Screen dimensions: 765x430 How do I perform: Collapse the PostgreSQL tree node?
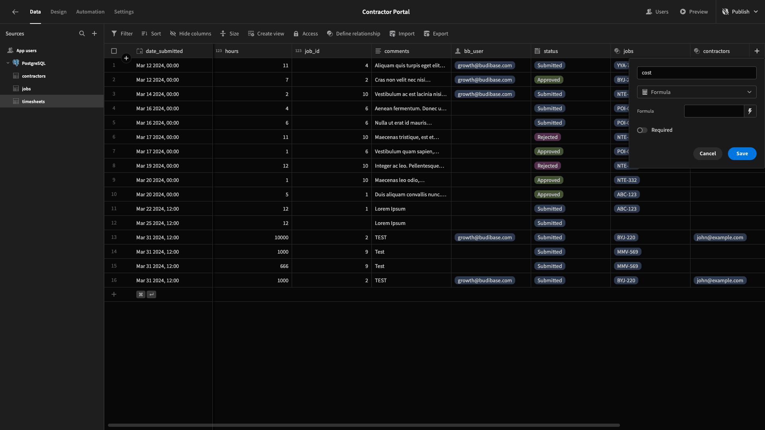tap(8, 63)
